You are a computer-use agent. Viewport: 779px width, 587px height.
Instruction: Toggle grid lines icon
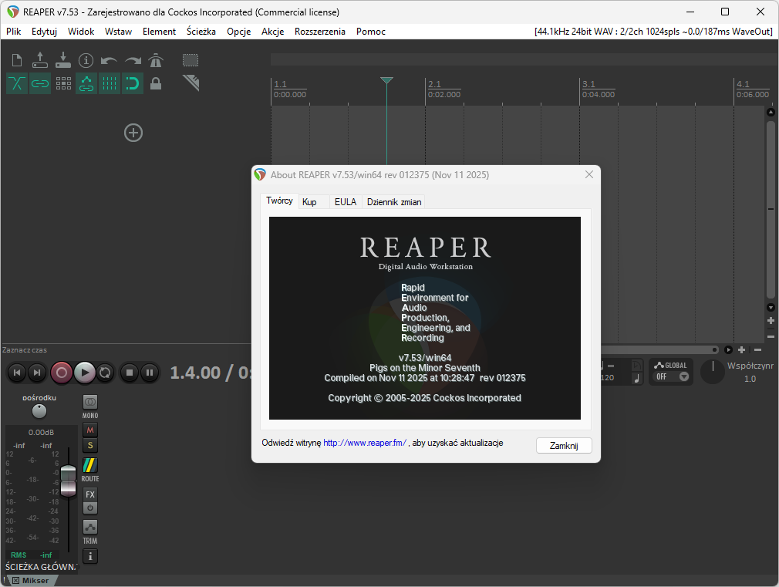click(110, 83)
